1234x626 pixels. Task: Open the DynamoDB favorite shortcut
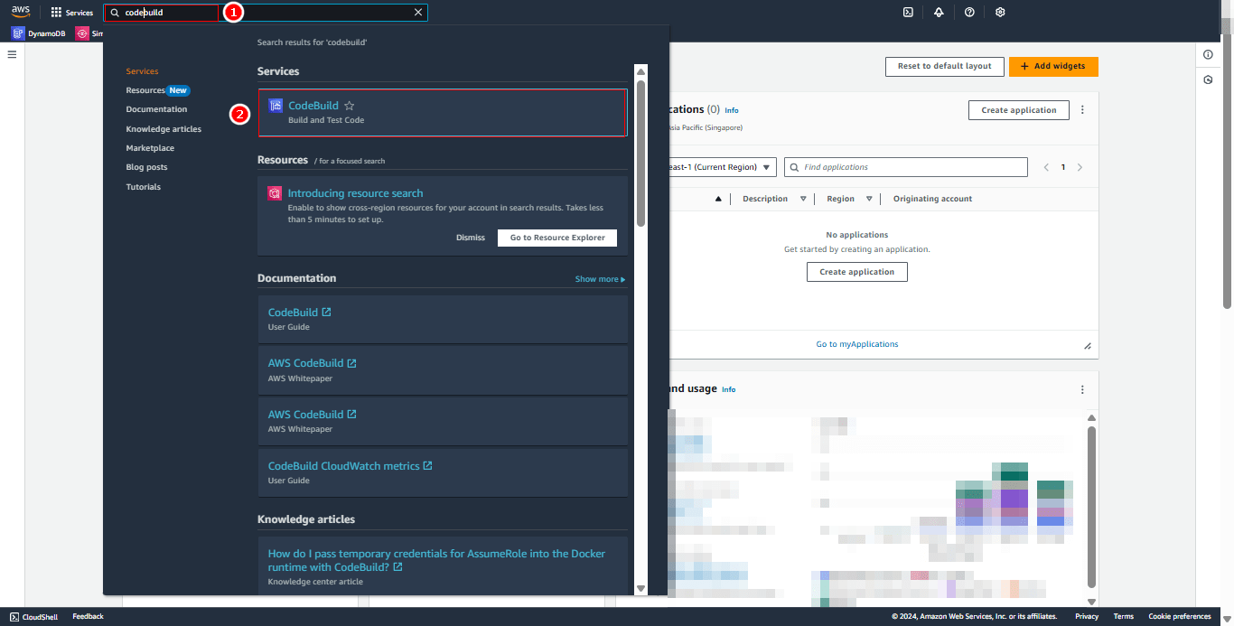click(39, 33)
